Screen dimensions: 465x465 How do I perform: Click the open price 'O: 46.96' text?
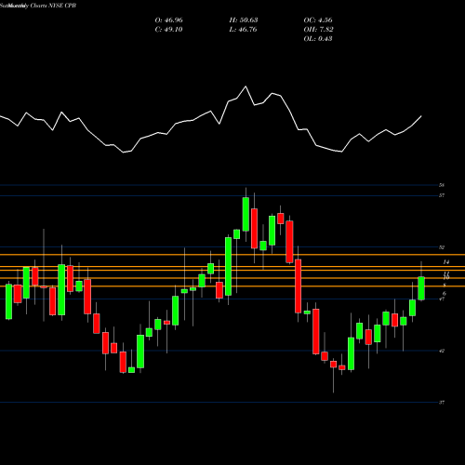(168, 20)
